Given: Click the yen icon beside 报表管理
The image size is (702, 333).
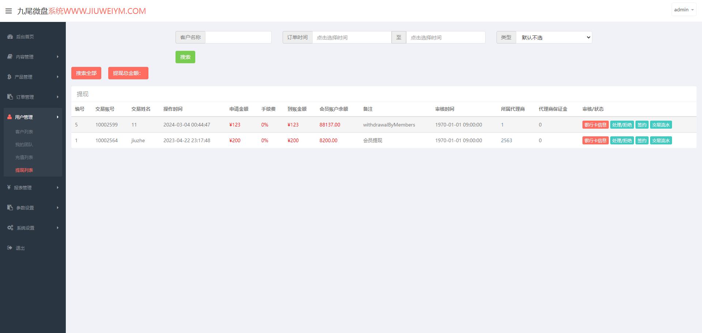Looking at the screenshot, I should [x=9, y=187].
